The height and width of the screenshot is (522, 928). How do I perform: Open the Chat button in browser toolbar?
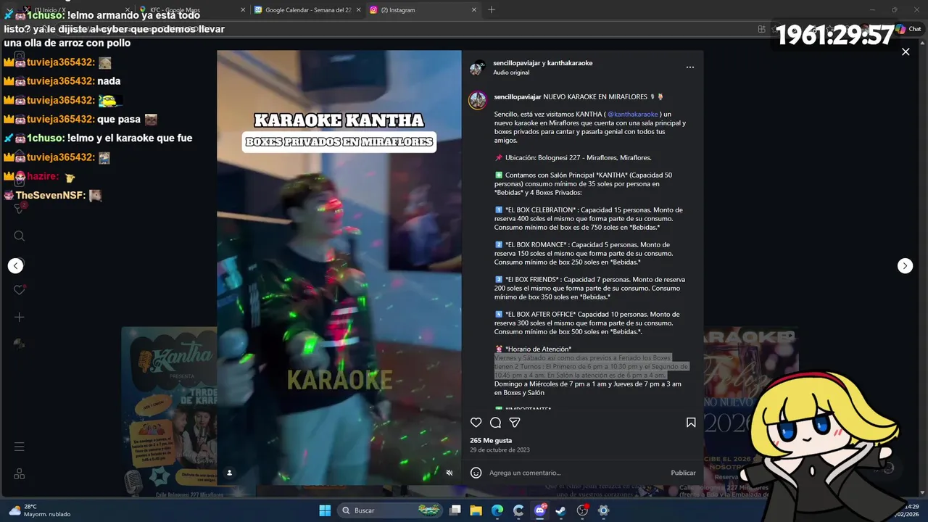click(x=908, y=29)
